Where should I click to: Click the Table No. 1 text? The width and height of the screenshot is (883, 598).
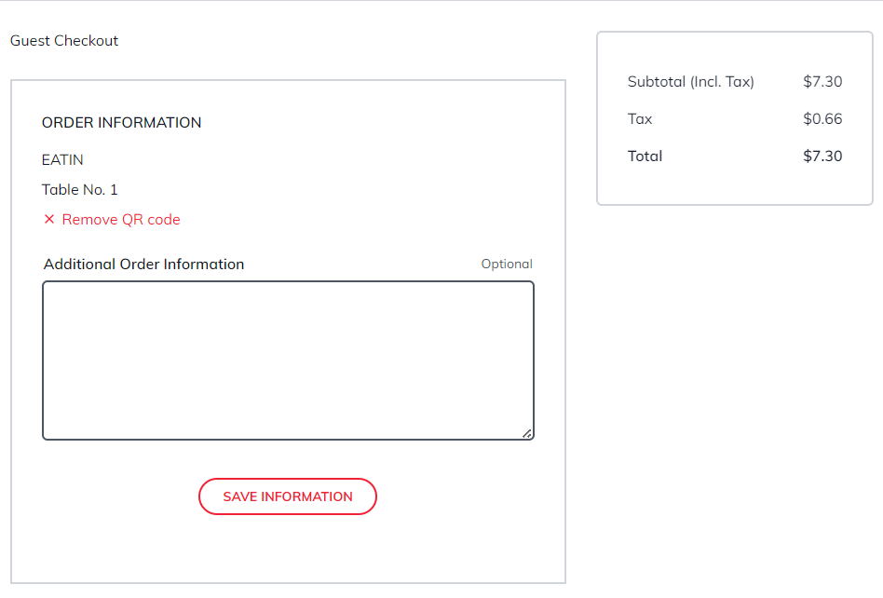[80, 190]
